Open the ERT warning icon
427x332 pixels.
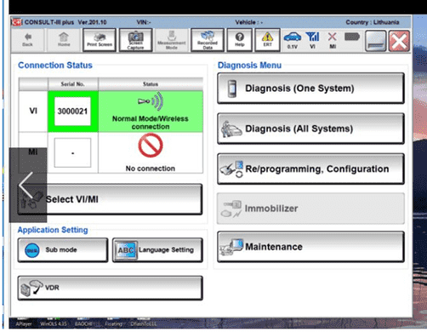coord(268,40)
